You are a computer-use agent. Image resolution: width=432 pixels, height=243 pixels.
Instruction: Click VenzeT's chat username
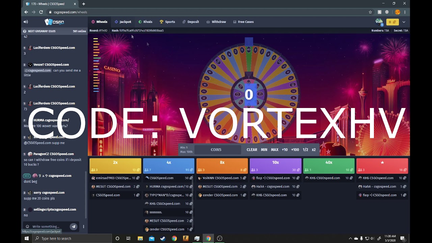pos(51,64)
